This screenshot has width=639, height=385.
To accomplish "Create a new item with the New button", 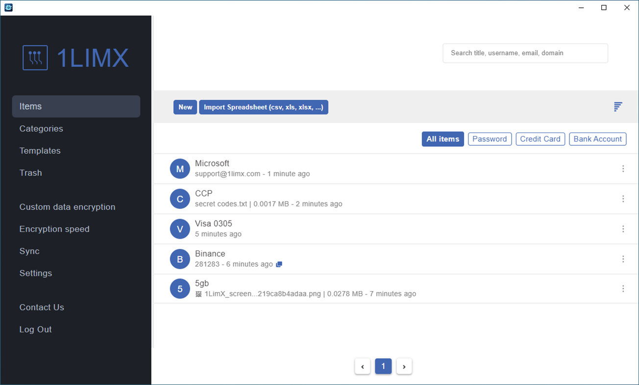I will point(185,107).
